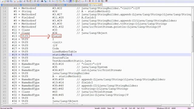Image resolution: width=194 pixels, height=109 pixels.
Task: Click the scroll up arrow of editor
Action: coord(193,8)
